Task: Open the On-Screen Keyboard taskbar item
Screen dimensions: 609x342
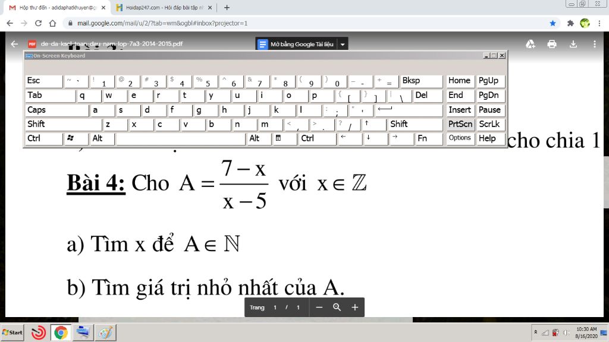Action: [83, 332]
